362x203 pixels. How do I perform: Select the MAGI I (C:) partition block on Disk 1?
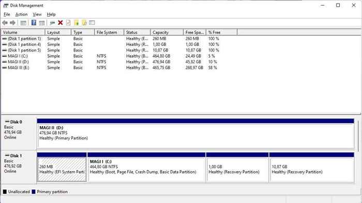(x=146, y=167)
